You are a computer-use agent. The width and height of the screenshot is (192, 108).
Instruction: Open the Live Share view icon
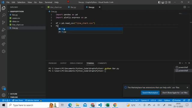click(4, 44)
